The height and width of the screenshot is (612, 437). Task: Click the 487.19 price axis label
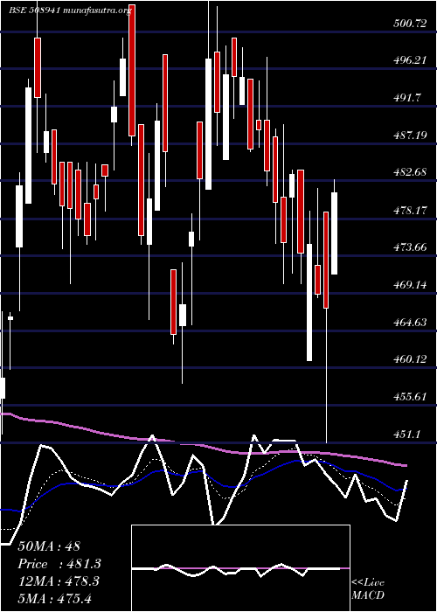410,136
